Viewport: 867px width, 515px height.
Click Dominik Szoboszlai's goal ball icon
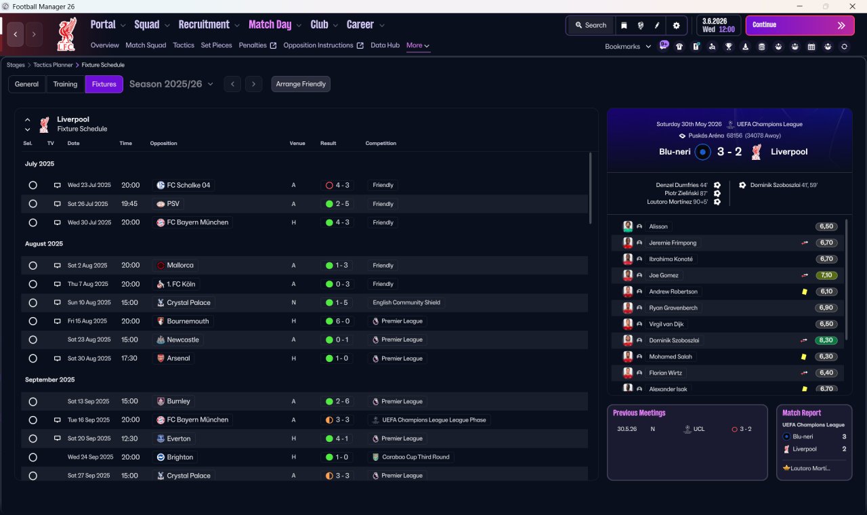coord(742,185)
